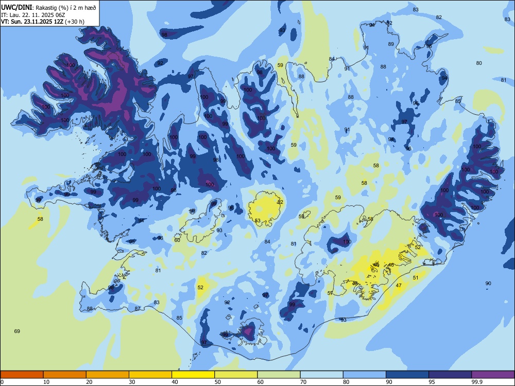This screenshot has height=386, width=515.
Task: Click the '51' value near the southeast coast
Action: point(416,278)
